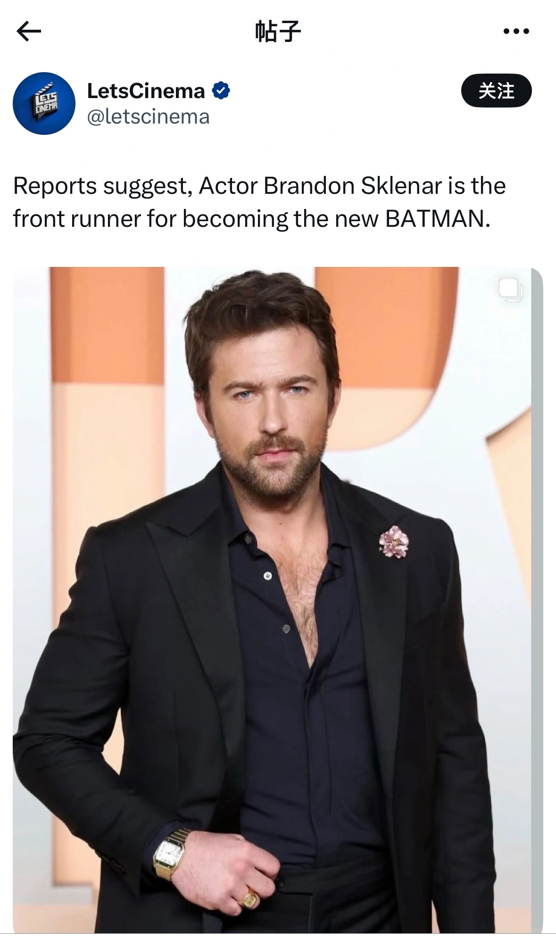
Task: Open the LetsCinema display name link
Action: click(x=146, y=91)
